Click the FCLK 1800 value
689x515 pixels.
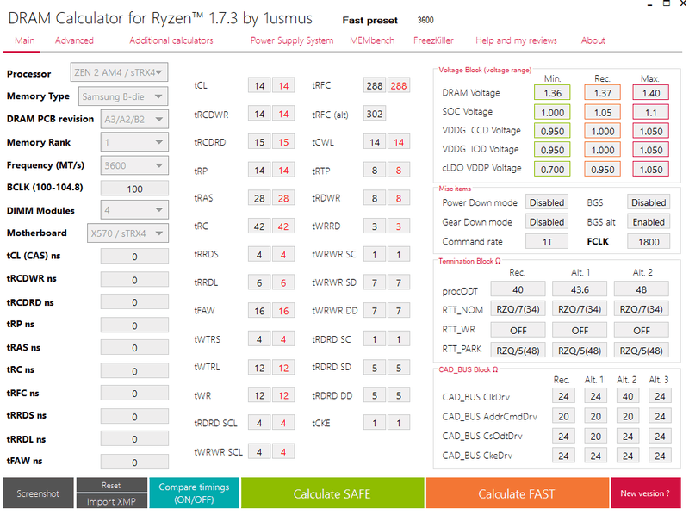[649, 242]
